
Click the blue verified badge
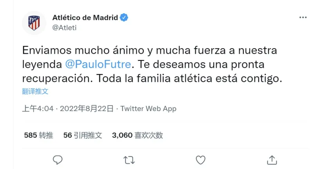tap(124, 18)
